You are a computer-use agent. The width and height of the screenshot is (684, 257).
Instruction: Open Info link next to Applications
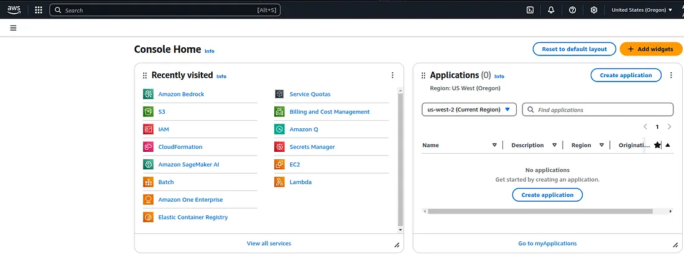(x=499, y=77)
